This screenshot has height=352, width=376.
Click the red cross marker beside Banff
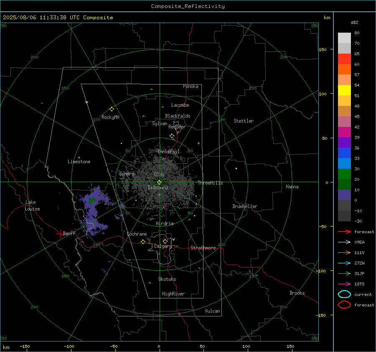[x=60, y=234]
